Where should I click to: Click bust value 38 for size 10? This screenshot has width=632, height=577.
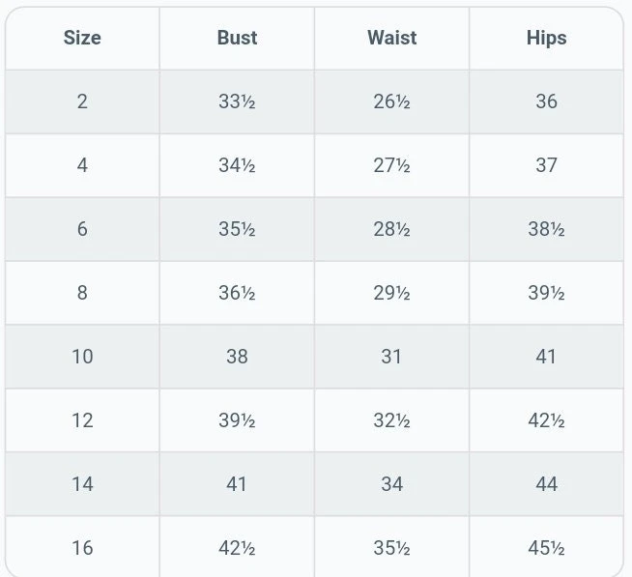pos(237,357)
